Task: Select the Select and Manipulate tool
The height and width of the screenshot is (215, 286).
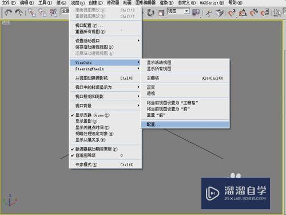Action: click(209, 13)
